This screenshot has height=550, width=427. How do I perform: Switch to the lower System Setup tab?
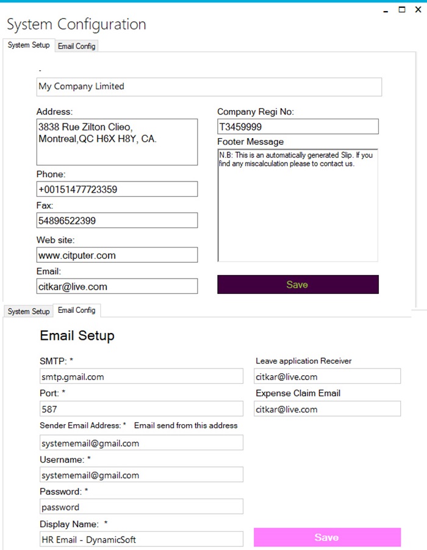(29, 311)
